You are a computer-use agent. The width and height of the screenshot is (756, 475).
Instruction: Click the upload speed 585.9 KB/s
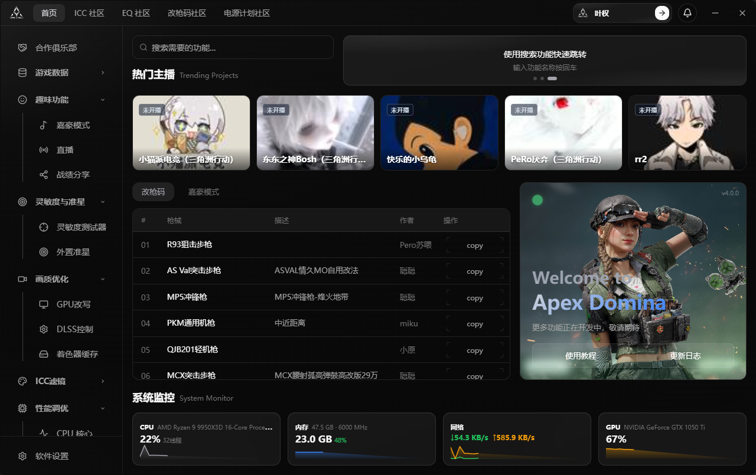click(x=513, y=437)
